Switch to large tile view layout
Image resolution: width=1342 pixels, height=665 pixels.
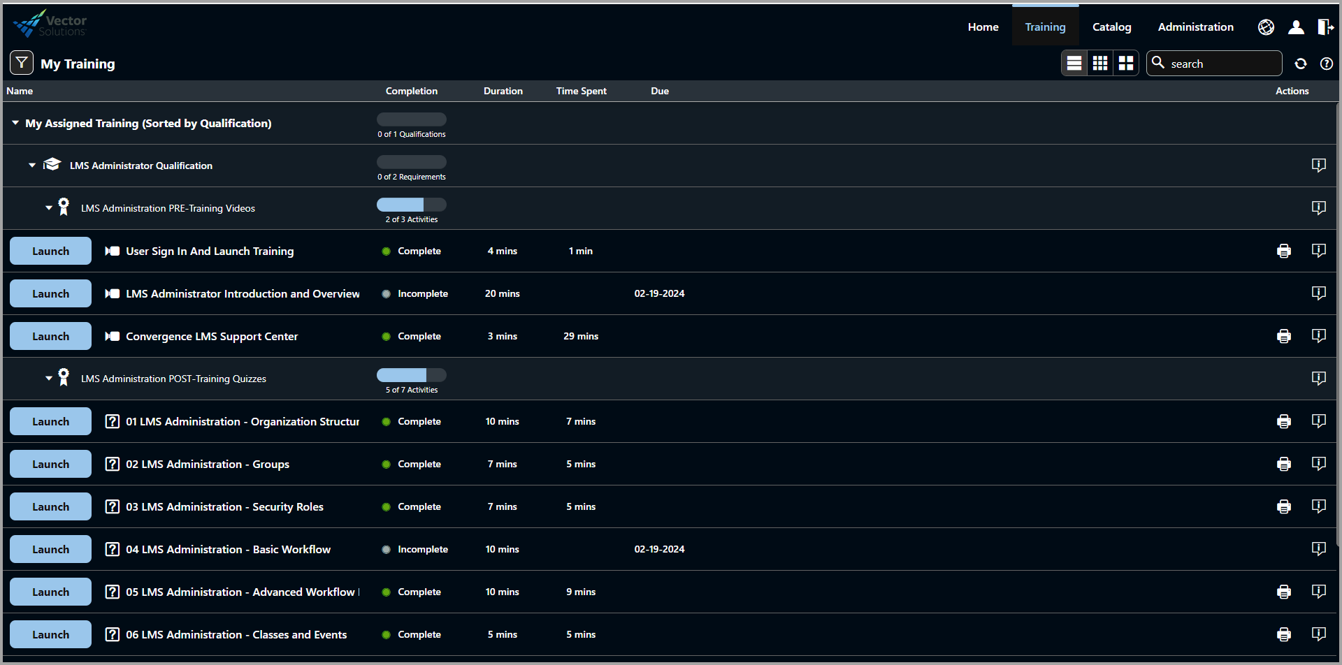(x=1126, y=64)
